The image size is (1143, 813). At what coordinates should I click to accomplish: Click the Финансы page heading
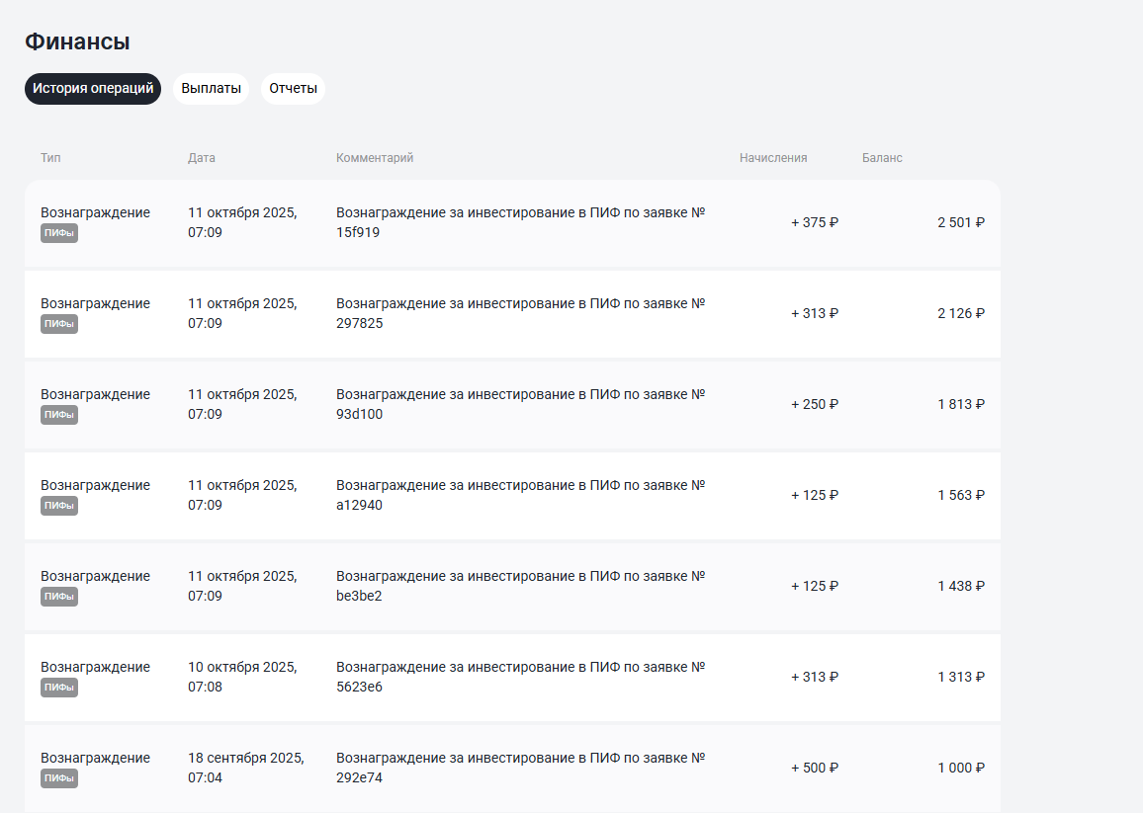77,41
